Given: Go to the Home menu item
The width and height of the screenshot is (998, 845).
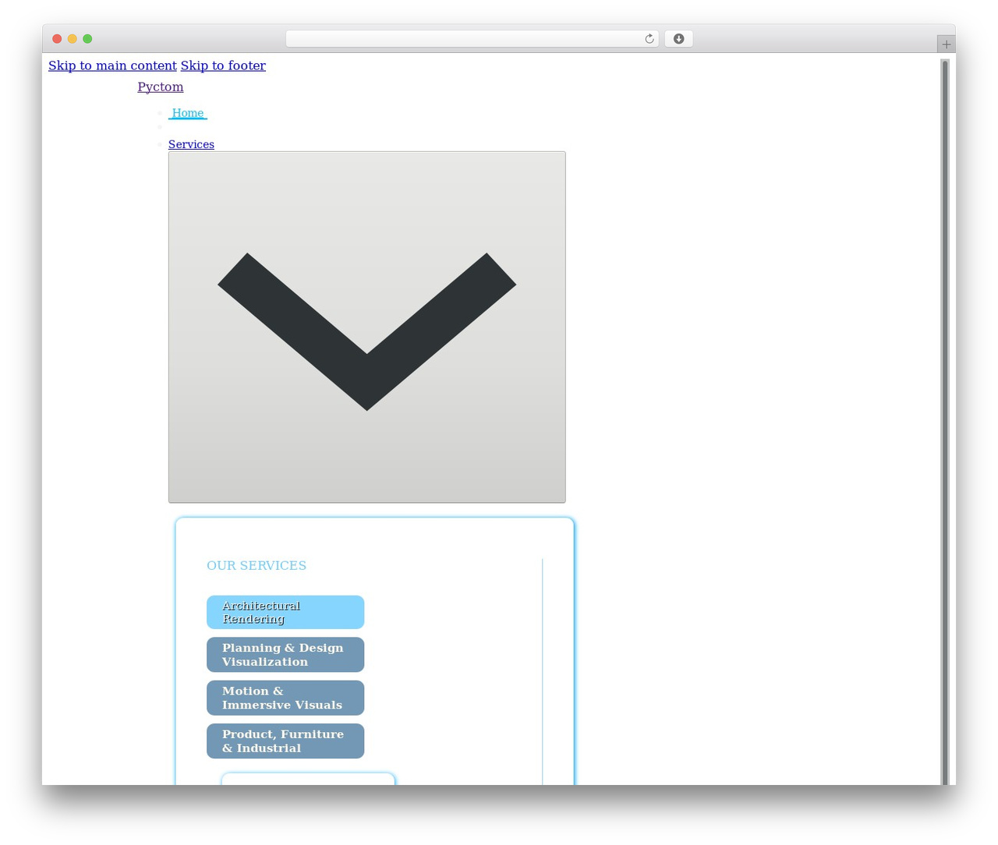Looking at the screenshot, I should (x=188, y=113).
